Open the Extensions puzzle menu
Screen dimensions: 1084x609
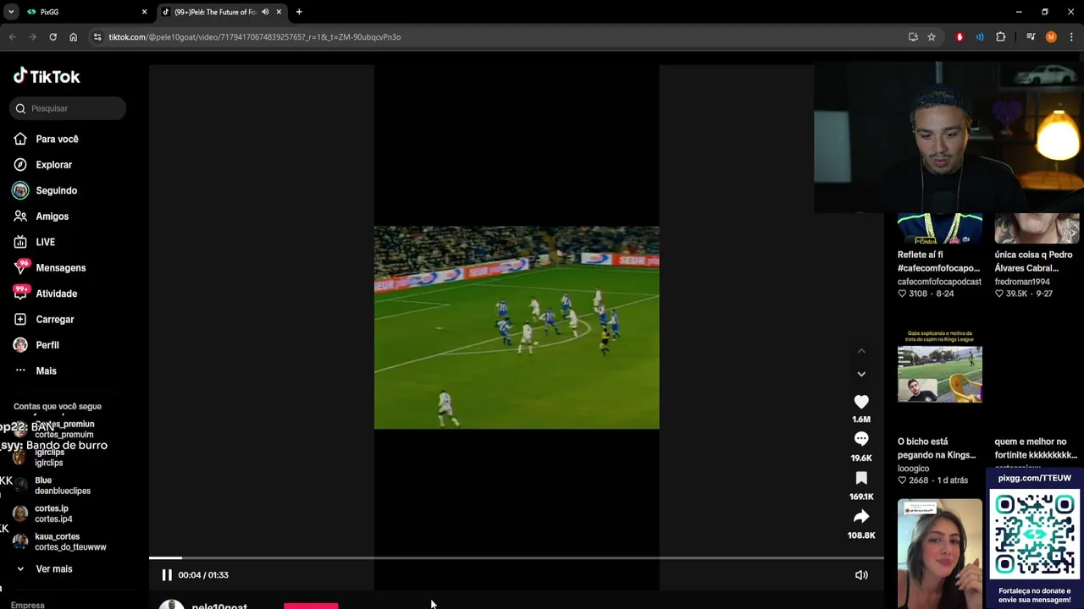1000,37
